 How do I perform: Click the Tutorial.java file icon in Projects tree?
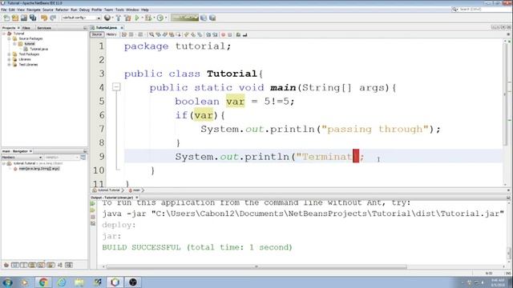tap(26, 49)
